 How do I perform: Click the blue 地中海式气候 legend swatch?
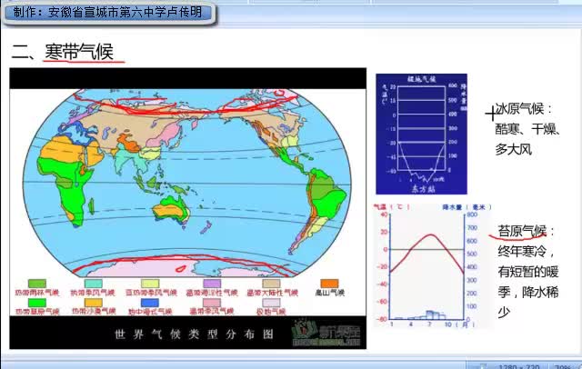tap(150, 303)
